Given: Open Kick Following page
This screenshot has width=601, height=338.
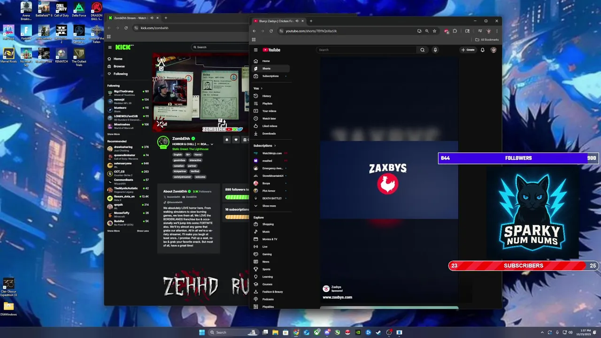Looking at the screenshot, I should 117,74.
